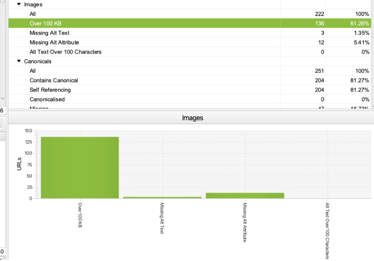This screenshot has width=374, height=261.
Task: Open the Missing Alt Attribute filter
Action: [x=54, y=42]
